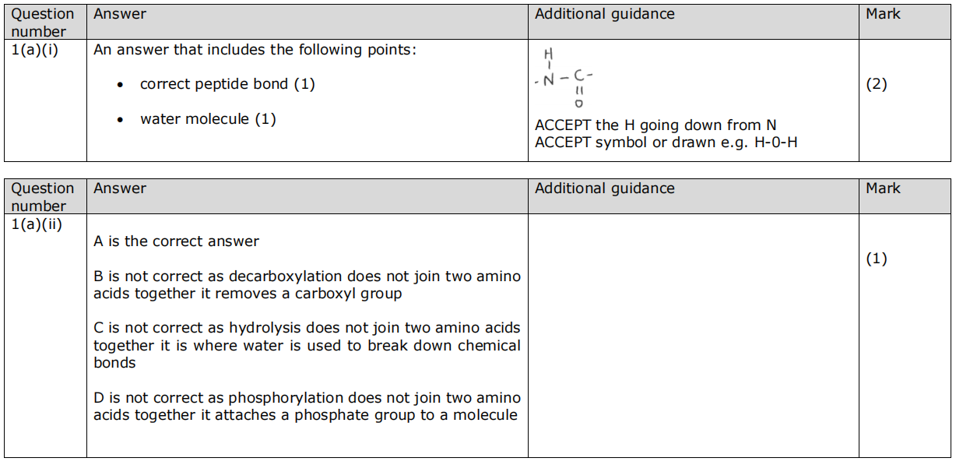Click 'ACCEPT the H going down from N' text
This screenshot has width=956, height=465.
click(x=655, y=125)
